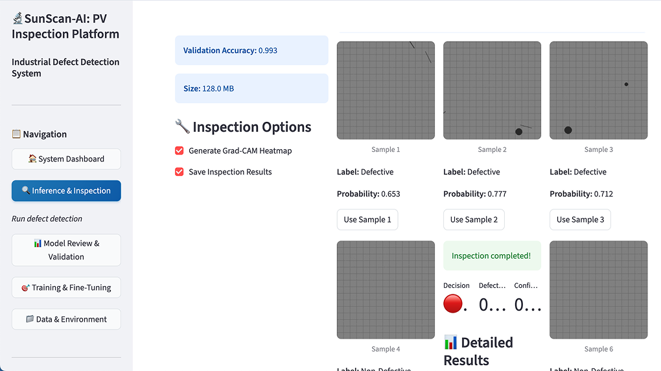The image size is (661, 371).
Task: Click the red circle decision indicator
Action: (x=453, y=304)
